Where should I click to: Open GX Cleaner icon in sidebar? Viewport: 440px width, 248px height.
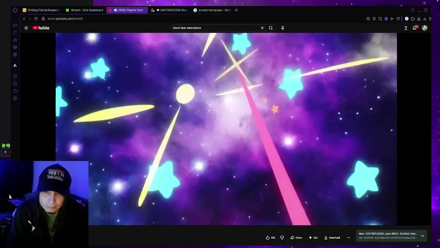[x=15, y=40]
